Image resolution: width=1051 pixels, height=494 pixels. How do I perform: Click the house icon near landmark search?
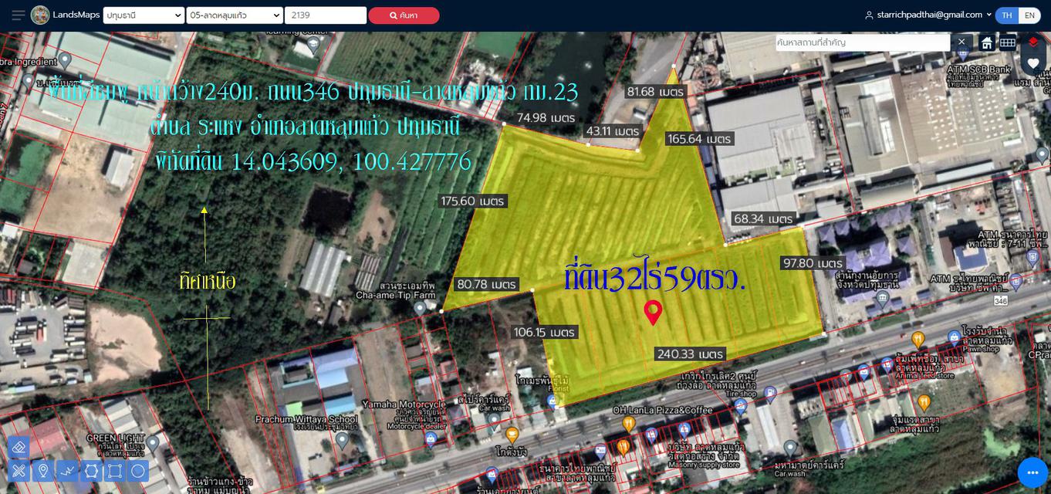pyautogui.click(x=986, y=42)
